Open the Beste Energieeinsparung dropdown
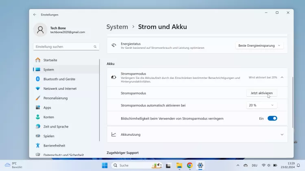 (x=259, y=45)
